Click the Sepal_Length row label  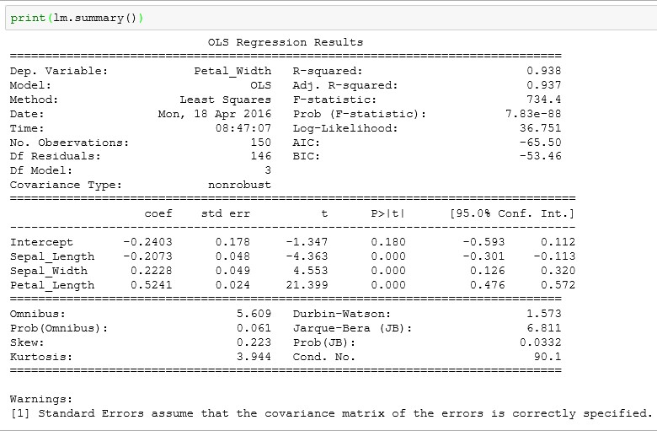tap(52, 256)
